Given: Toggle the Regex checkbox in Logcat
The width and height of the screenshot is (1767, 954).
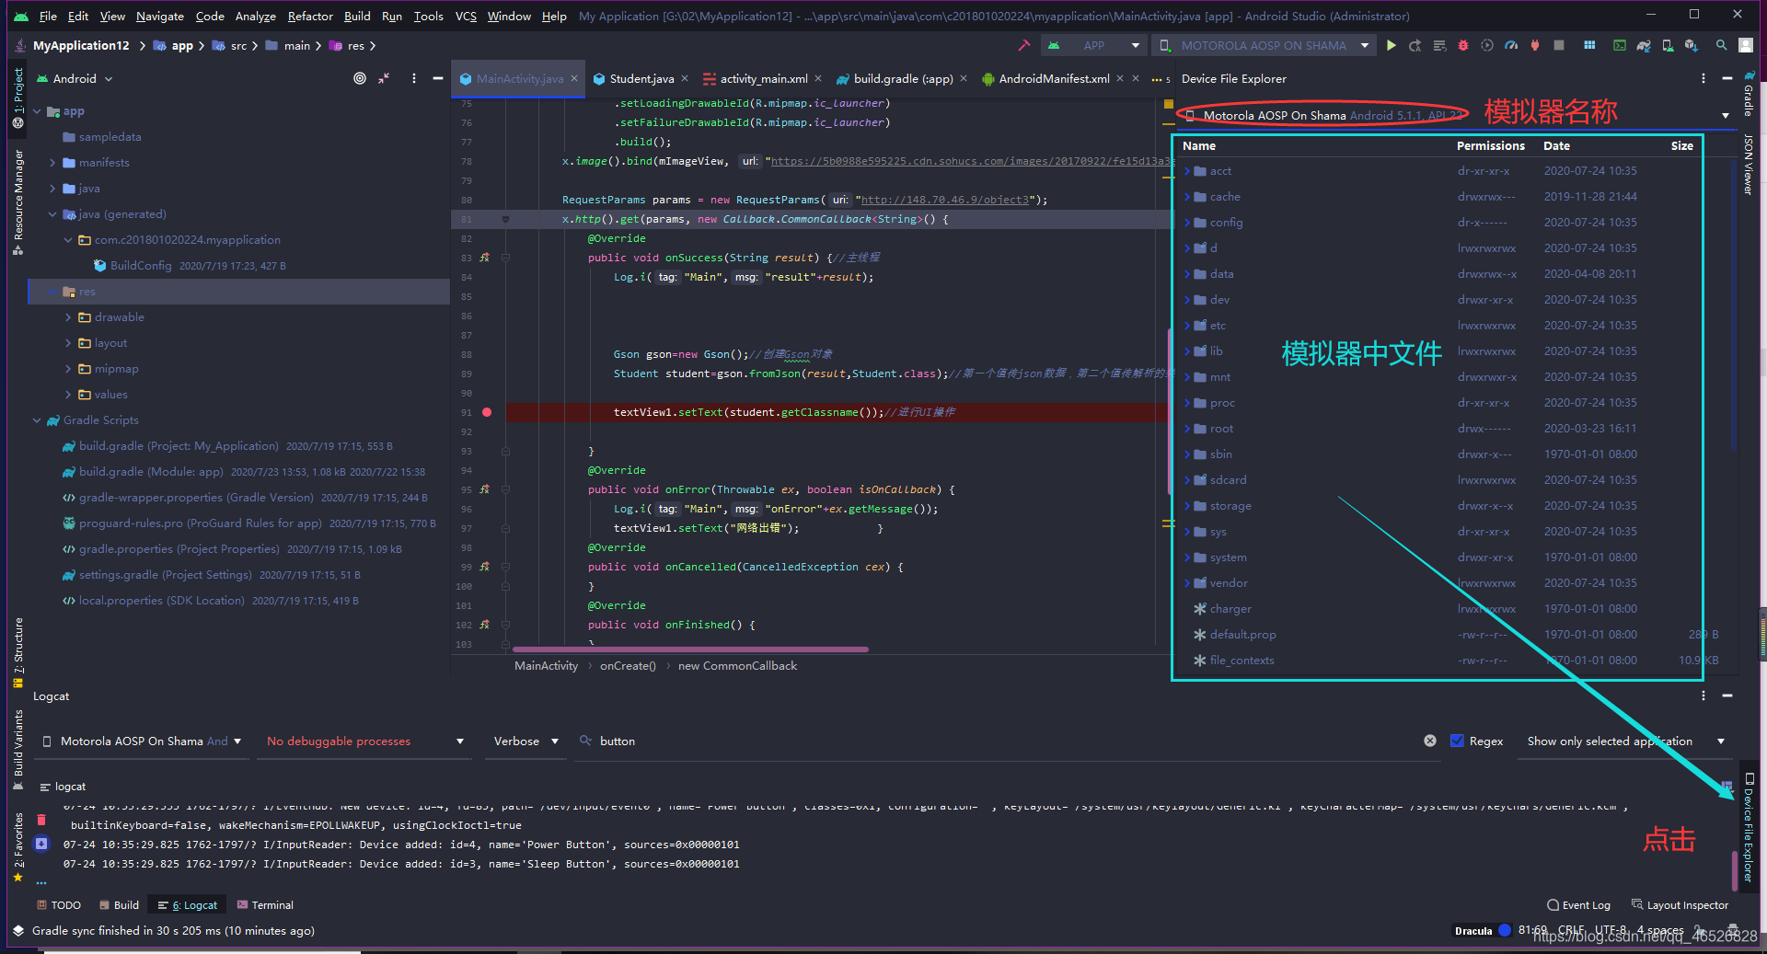Looking at the screenshot, I should click(1457, 741).
